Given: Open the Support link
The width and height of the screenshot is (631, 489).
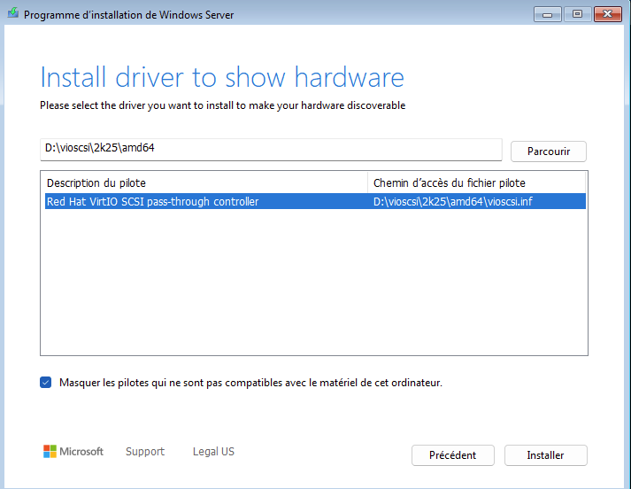Looking at the screenshot, I should (145, 452).
